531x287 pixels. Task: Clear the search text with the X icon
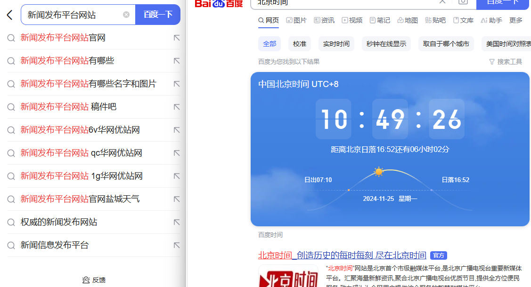coord(126,15)
